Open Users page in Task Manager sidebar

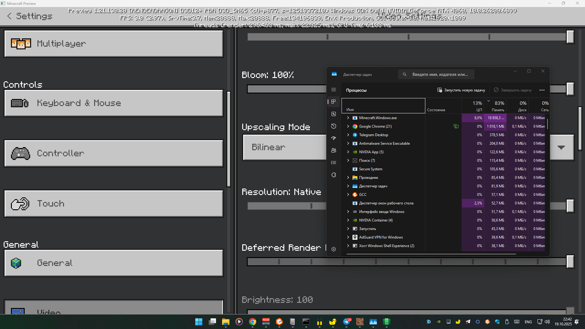pos(334,150)
